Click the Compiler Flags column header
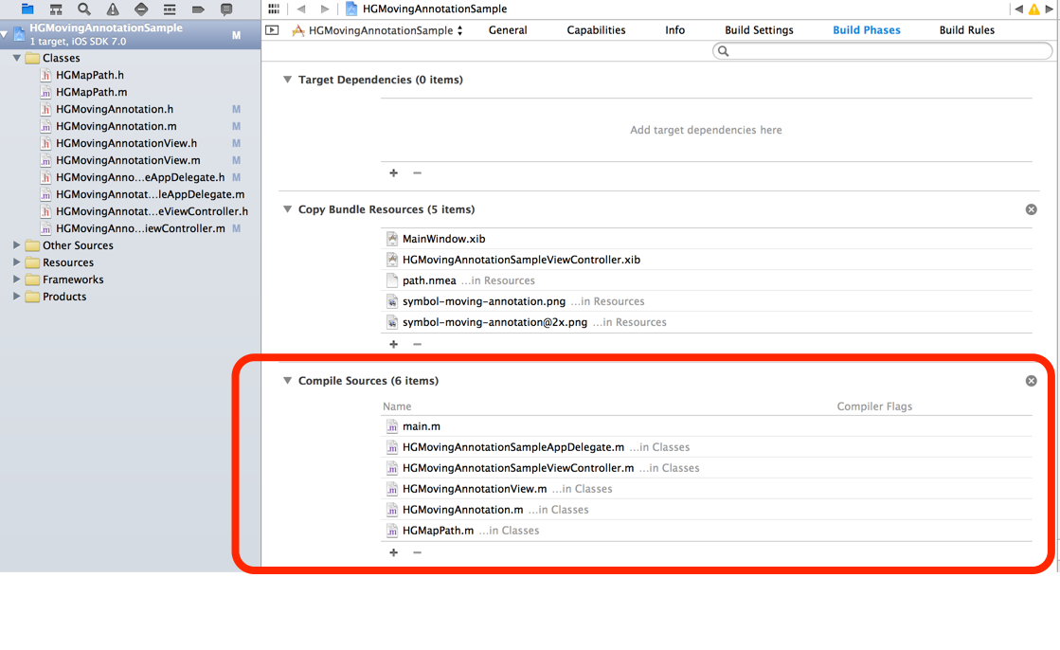This screenshot has height=650, width=1060. [x=874, y=406]
